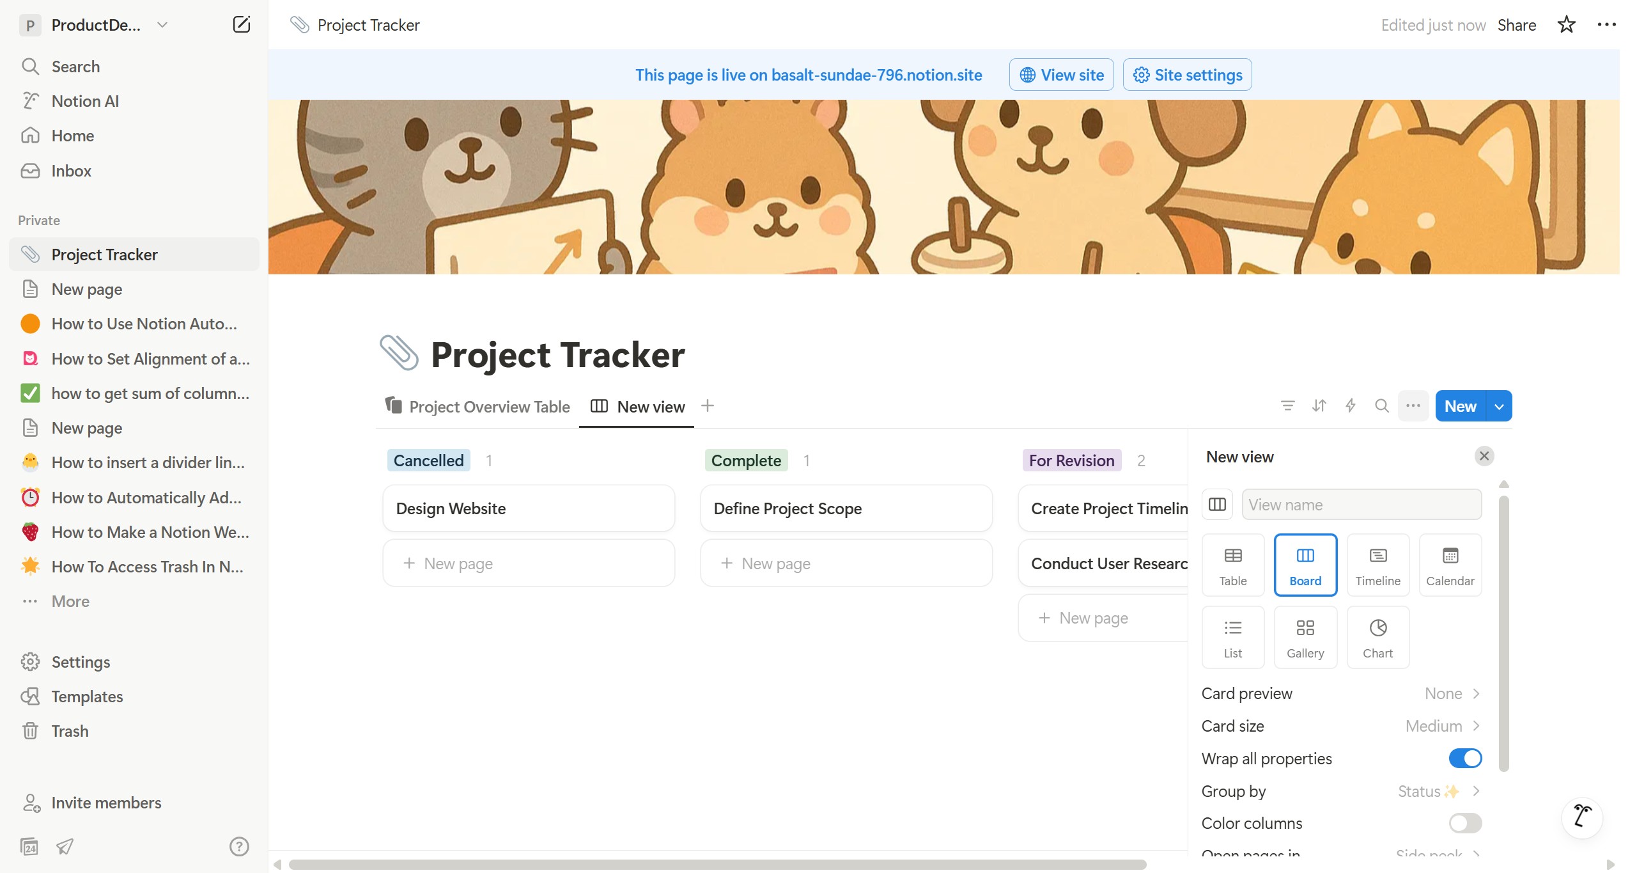Expand the ProductDe workspace switcher
This screenshot has height=873, width=1637.
pyautogui.click(x=96, y=25)
